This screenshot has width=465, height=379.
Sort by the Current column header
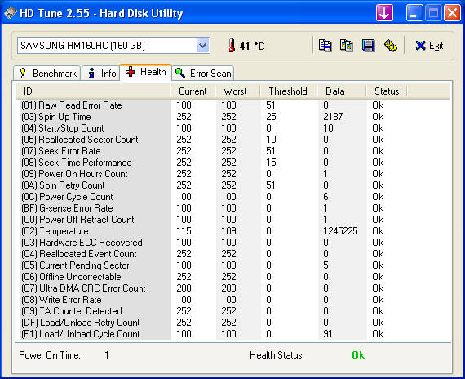pyautogui.click(x=193, y=91)
